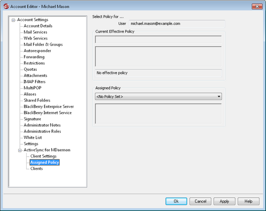Open Help for this dialog
The height and width of the screenshot is (211, 266).
tap(249, 201)
